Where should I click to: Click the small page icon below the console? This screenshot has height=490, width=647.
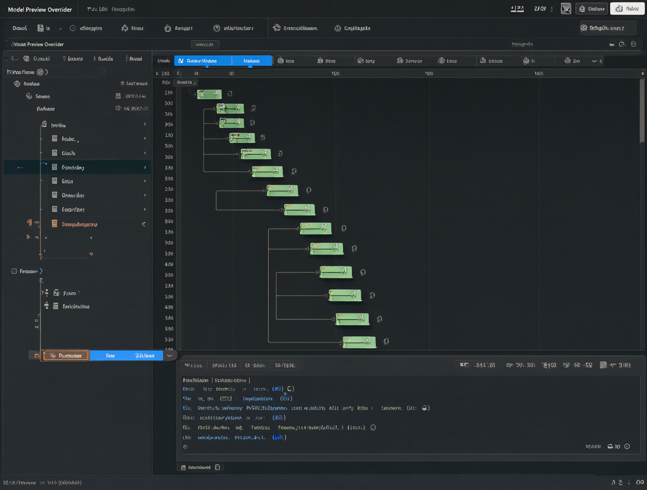pos(217,467)
